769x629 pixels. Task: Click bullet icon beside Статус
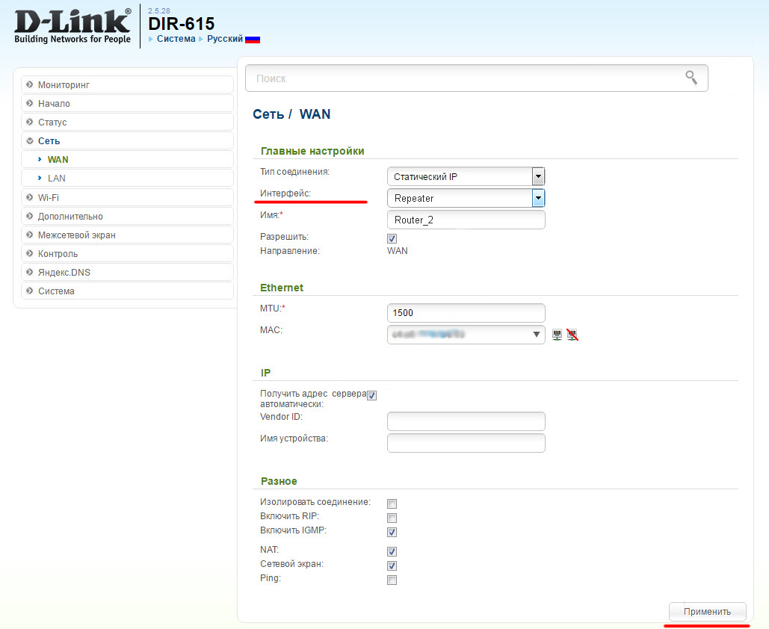29,122
